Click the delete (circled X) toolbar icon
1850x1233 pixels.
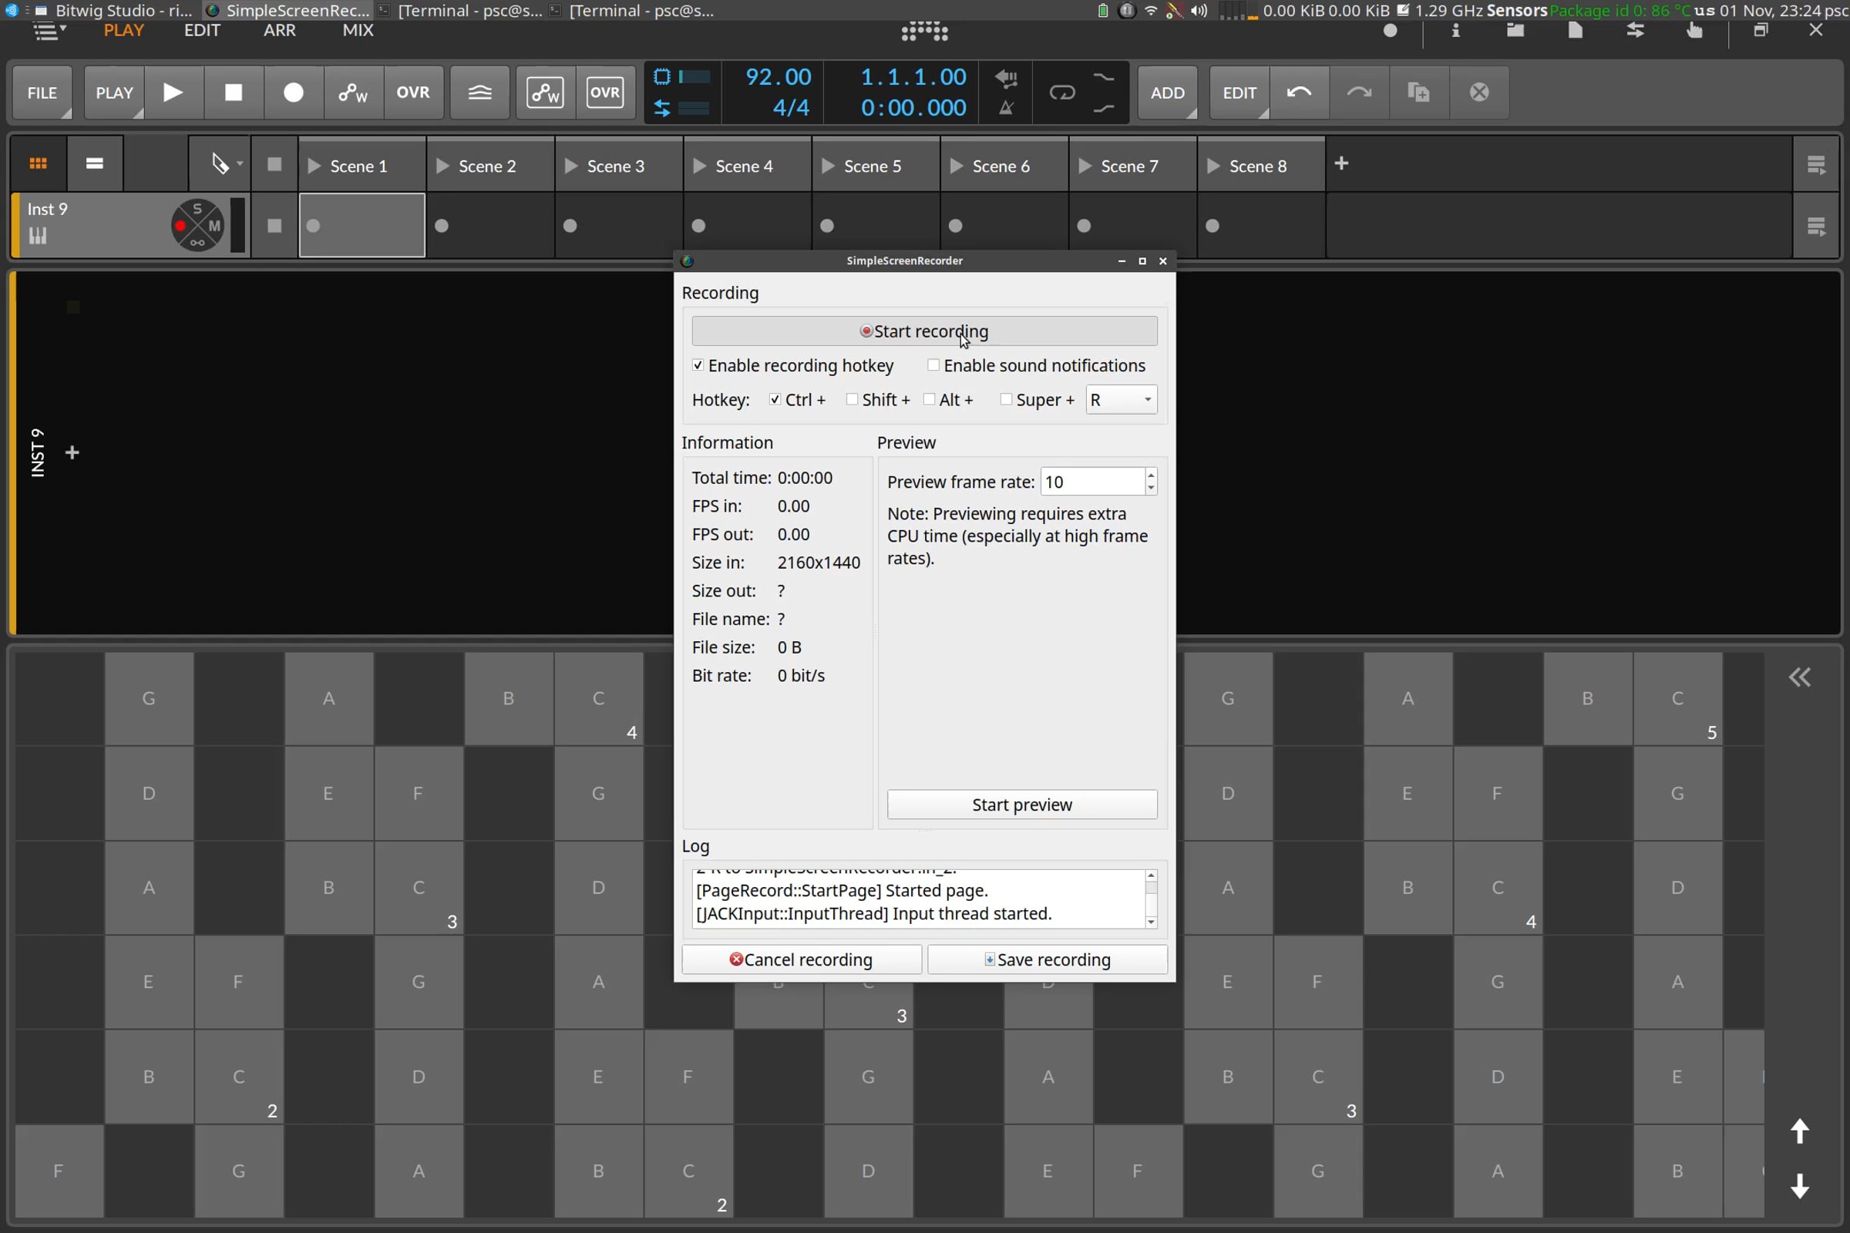1479,92
